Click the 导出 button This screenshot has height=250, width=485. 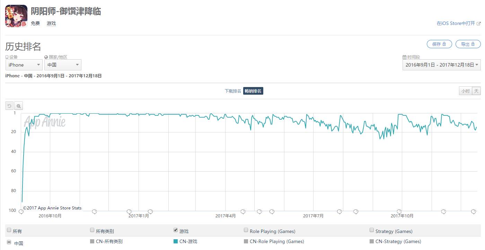click(x=468, y=44)
